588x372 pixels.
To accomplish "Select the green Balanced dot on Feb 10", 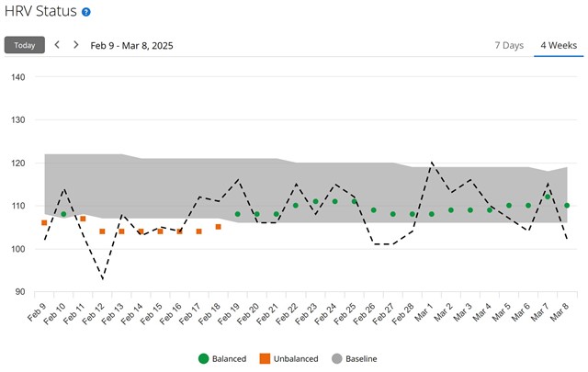I will (x=63, y=214).
